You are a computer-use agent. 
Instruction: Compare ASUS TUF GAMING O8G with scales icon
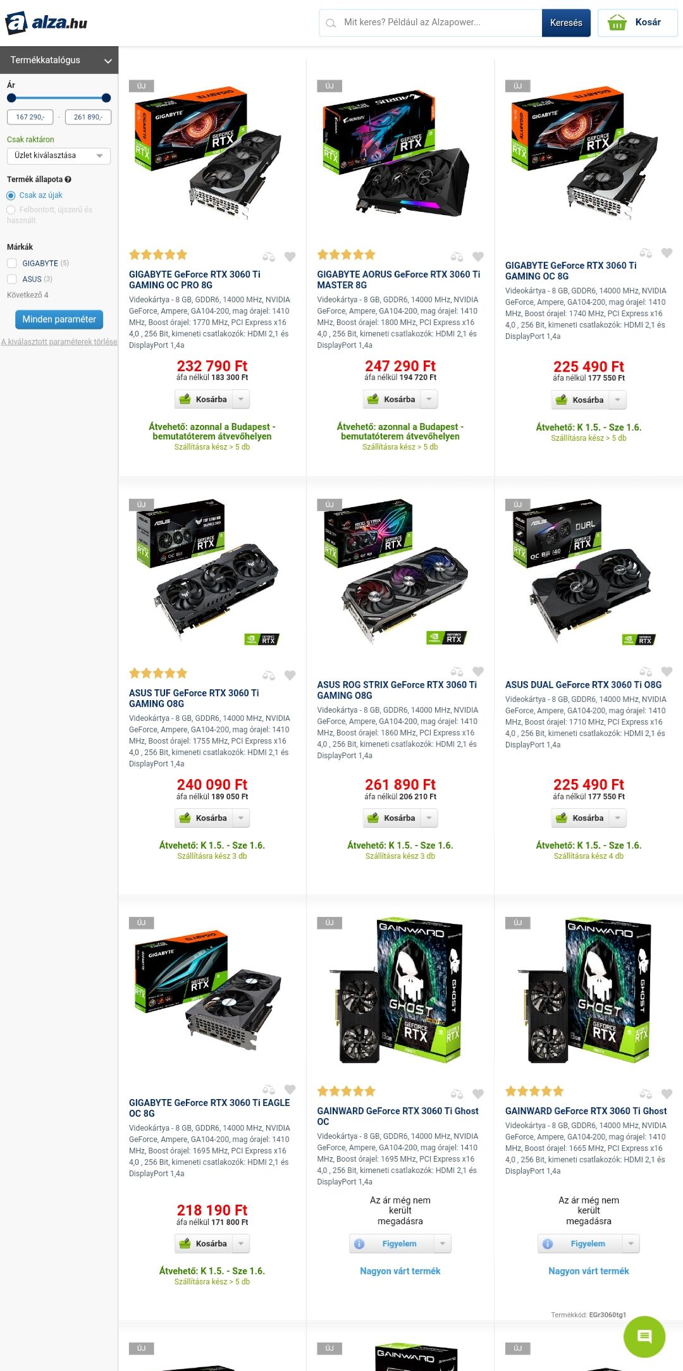pyautogui.click(x=269, y=675)
